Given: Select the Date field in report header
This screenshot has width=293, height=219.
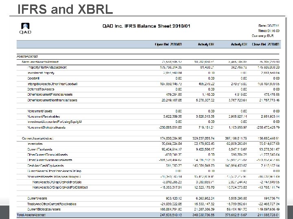Looking at the screenshot, I should (x=269, y=26).
